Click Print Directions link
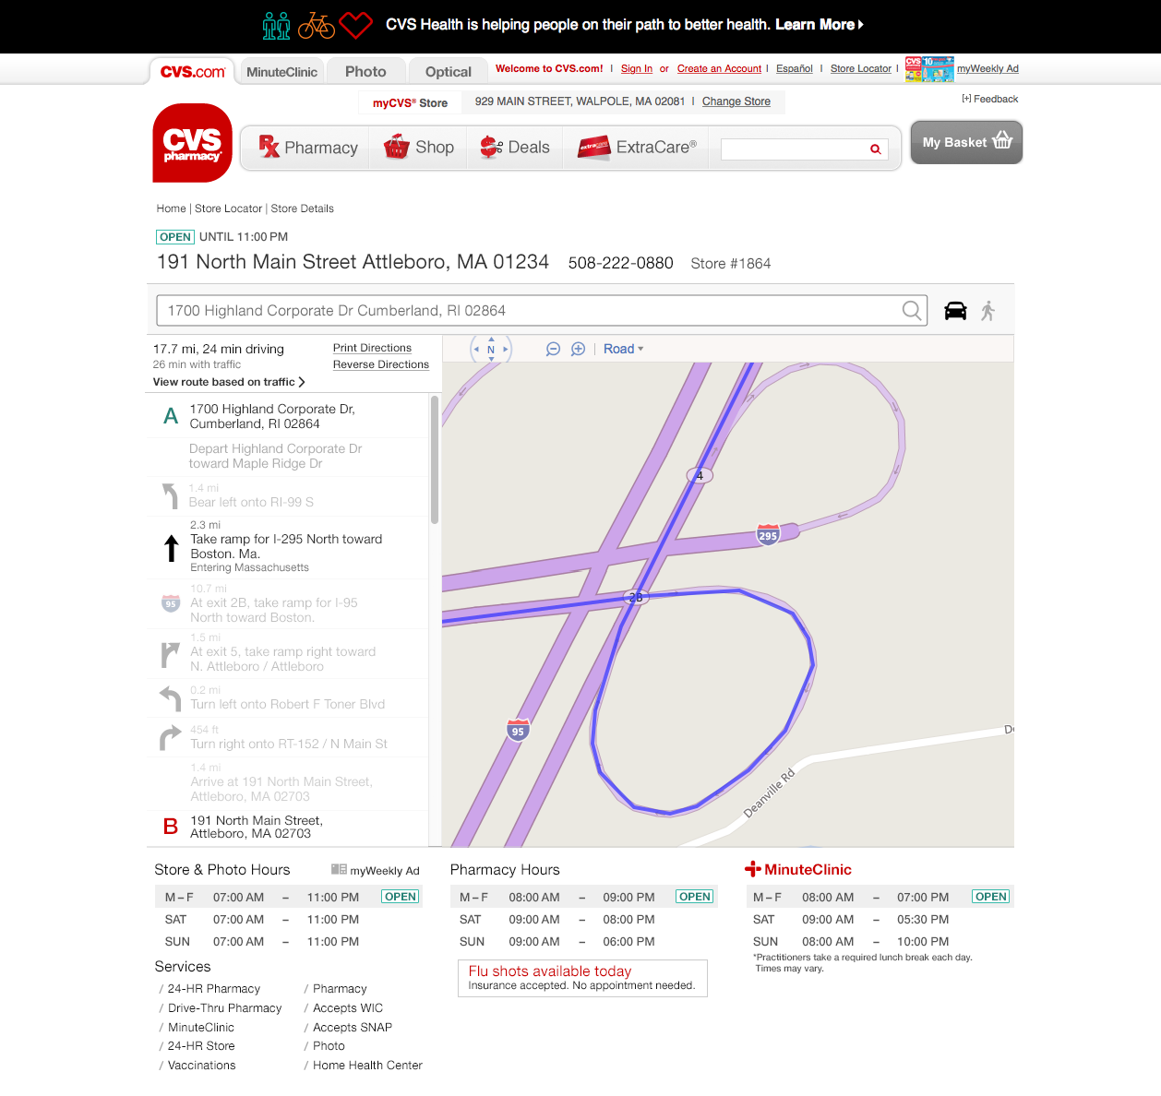The image size is (1161, 1096). (372, 348)
